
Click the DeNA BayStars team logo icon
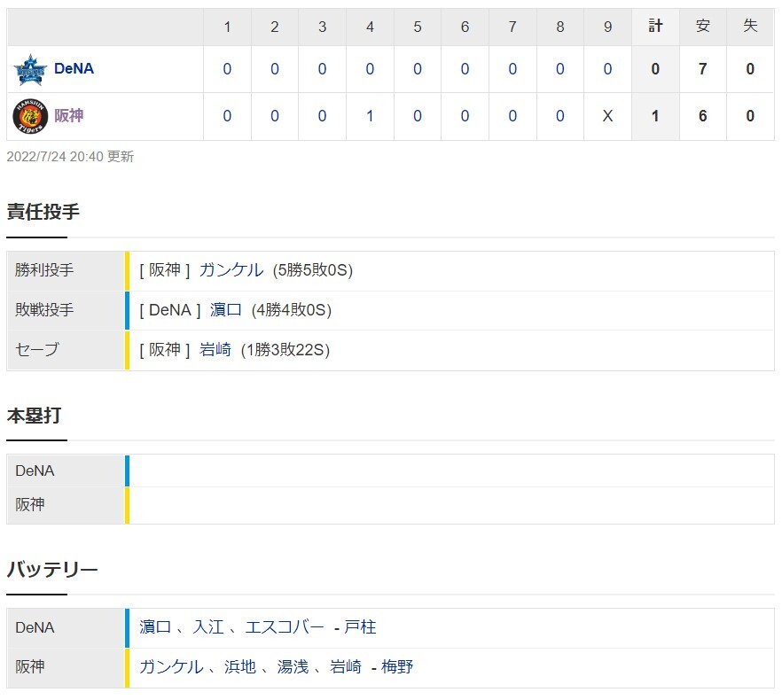29,69
